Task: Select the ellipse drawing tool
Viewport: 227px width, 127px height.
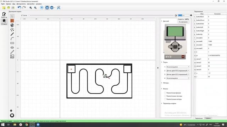Action: (12, 48)
